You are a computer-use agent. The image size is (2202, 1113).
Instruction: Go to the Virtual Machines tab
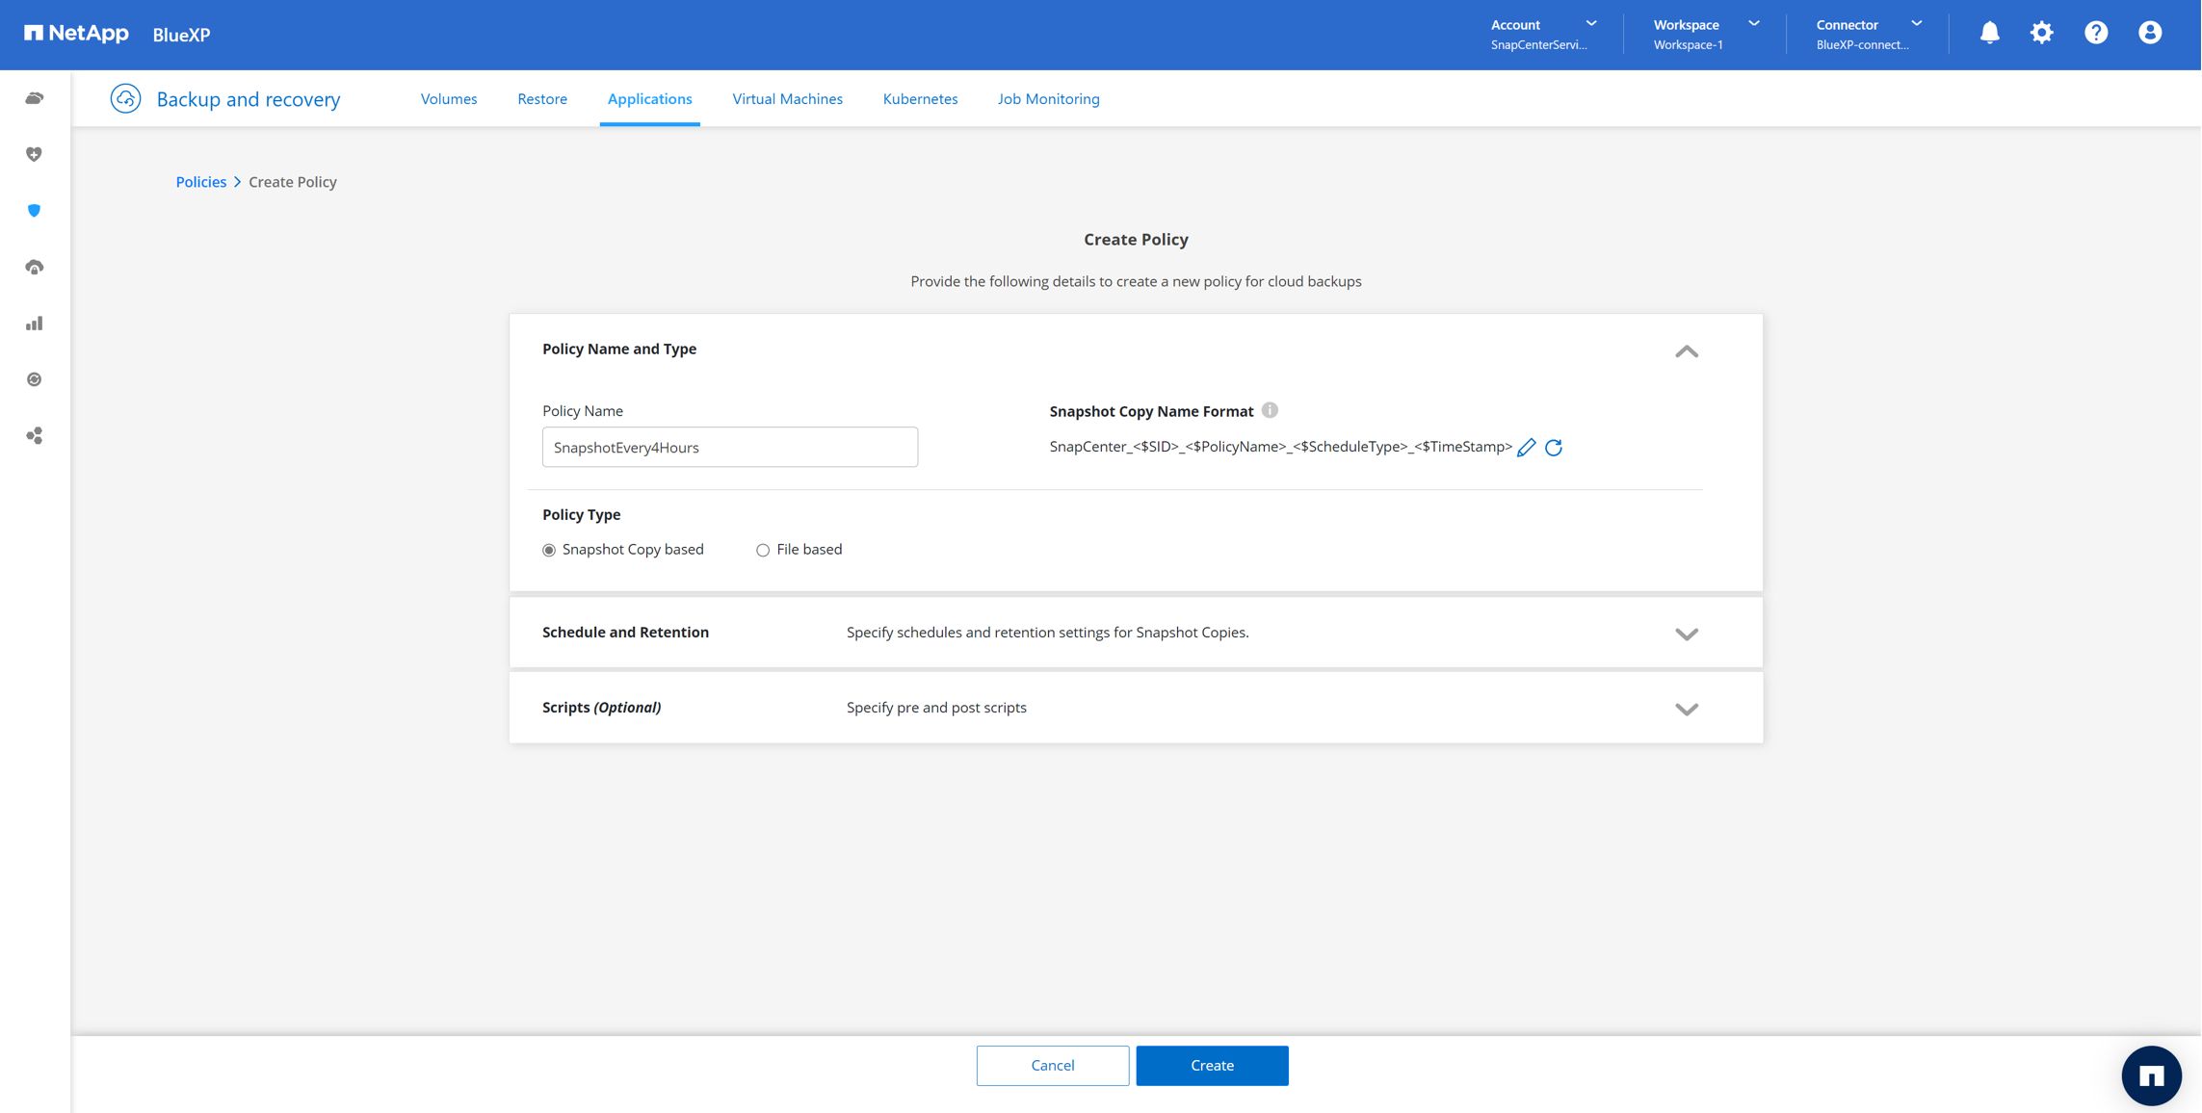[787, 99]
